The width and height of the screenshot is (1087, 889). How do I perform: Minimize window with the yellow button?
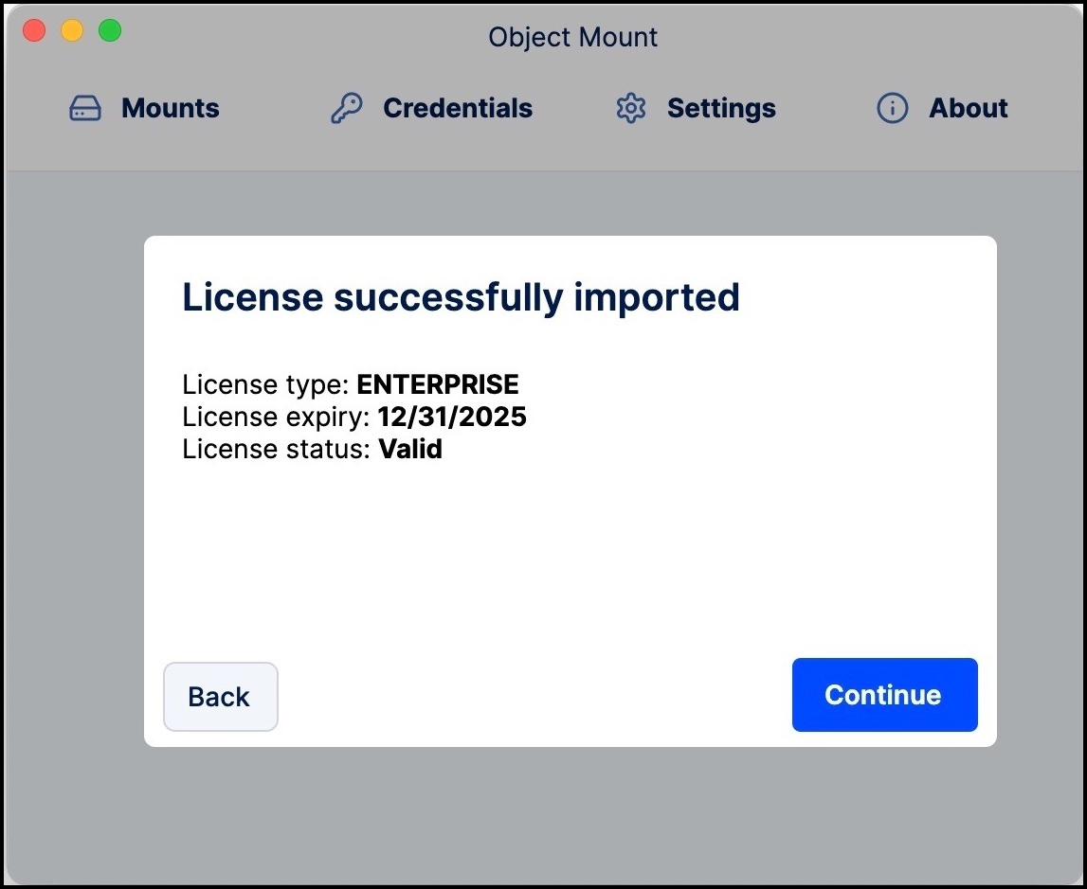(x=72, y=31)
